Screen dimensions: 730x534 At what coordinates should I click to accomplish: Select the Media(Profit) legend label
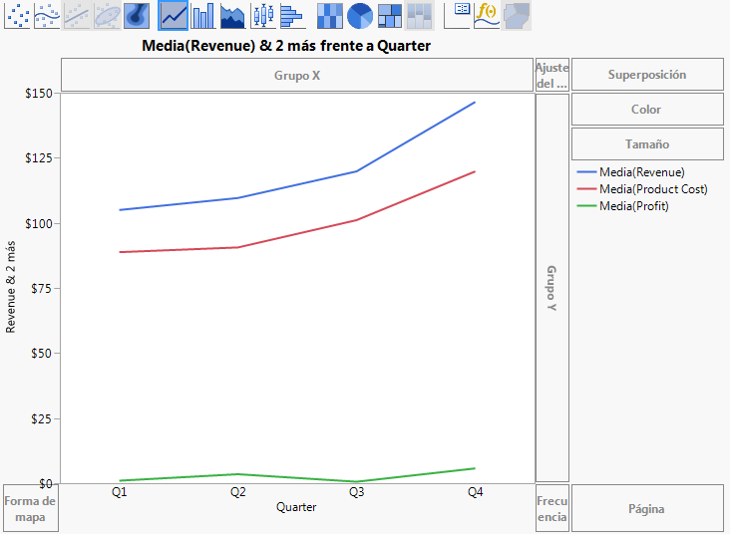(x=634, y=205)
